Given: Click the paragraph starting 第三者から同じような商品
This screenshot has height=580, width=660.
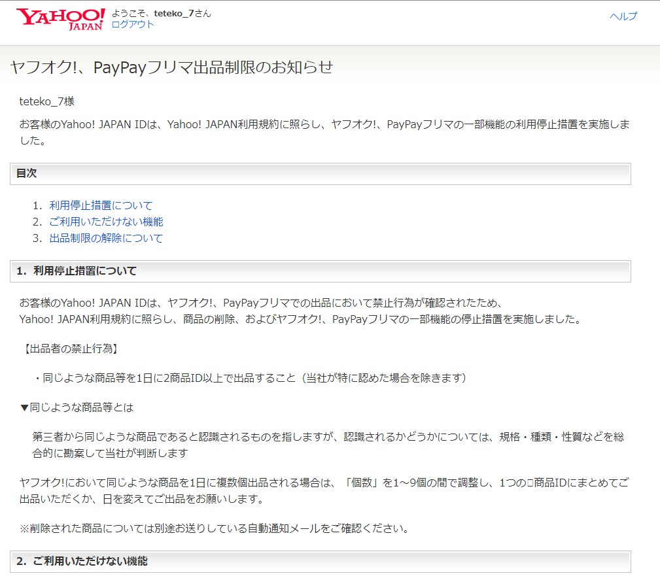Looking at the screenshot, I should point(328,445).
